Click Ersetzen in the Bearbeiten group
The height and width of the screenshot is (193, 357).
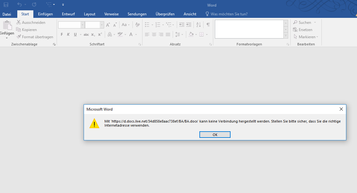coord(302,30)
